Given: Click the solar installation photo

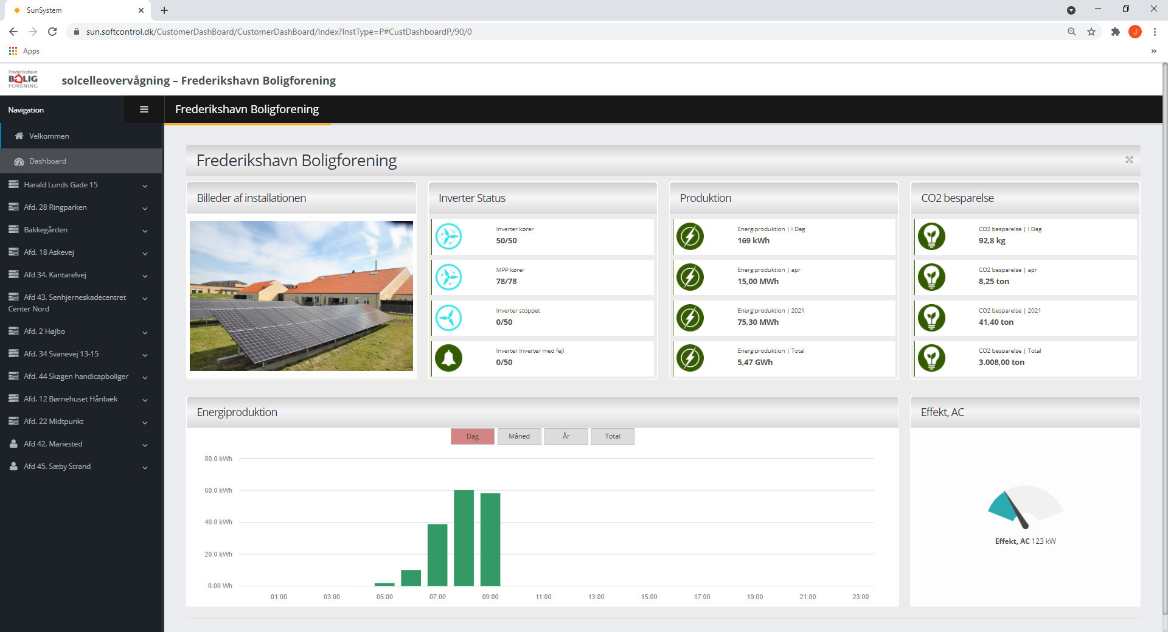Looking at the screenshot, I should tap(301, 296).
